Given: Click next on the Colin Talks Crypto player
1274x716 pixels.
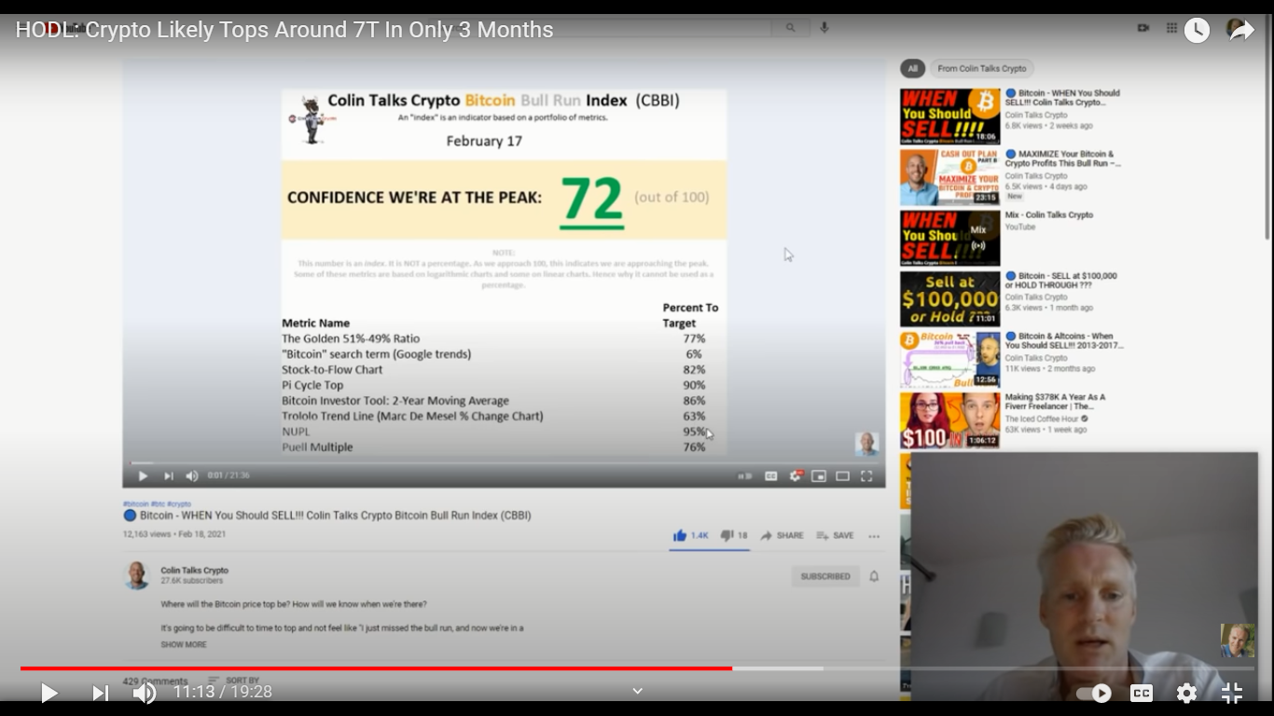Looking at the screenshot, I should click(169, 475).
